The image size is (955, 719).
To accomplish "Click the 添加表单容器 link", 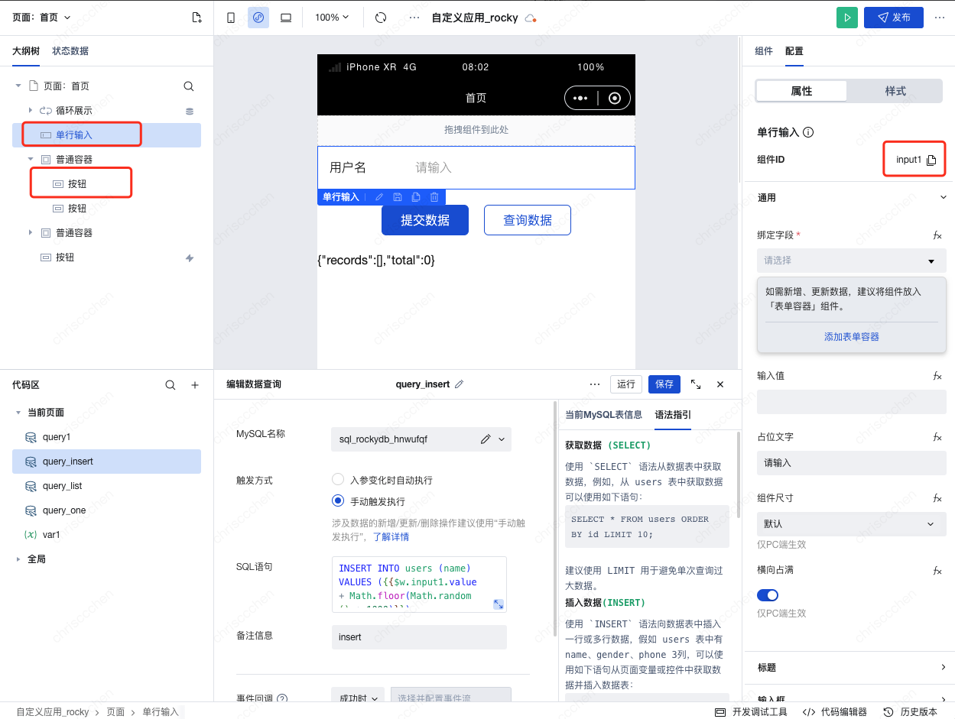I will (851, 337).
